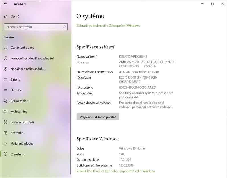Click the Specifikace Windows heading
The image size is (228, 178).
point(97,139)
